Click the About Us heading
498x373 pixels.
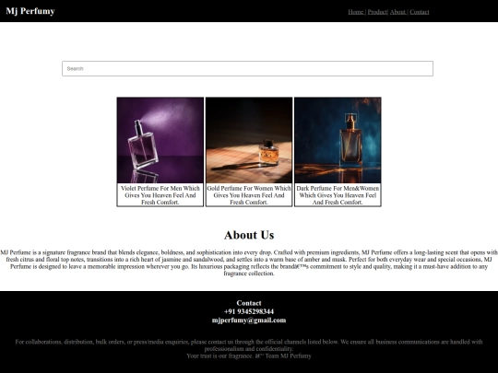(249, 235)
